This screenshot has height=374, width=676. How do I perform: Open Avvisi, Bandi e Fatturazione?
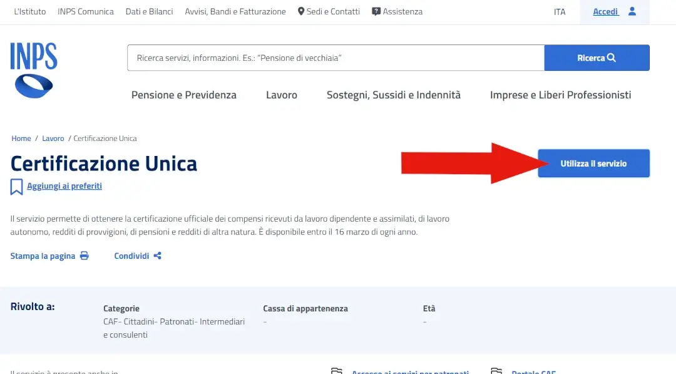pyautogui.click(x=235, y=12)
